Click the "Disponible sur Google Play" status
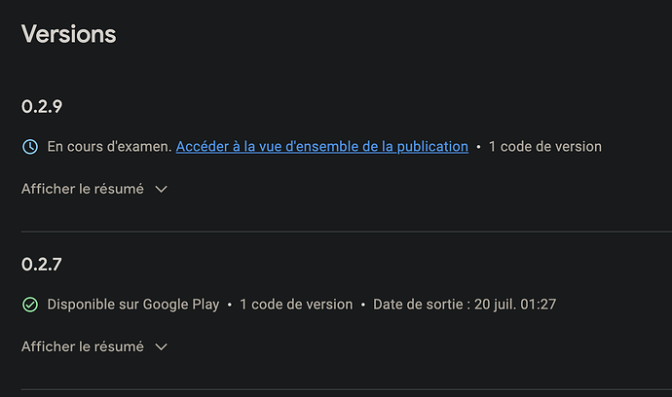Image resolution: width=672 pixels, height=397 pixels. click(133, 305)
